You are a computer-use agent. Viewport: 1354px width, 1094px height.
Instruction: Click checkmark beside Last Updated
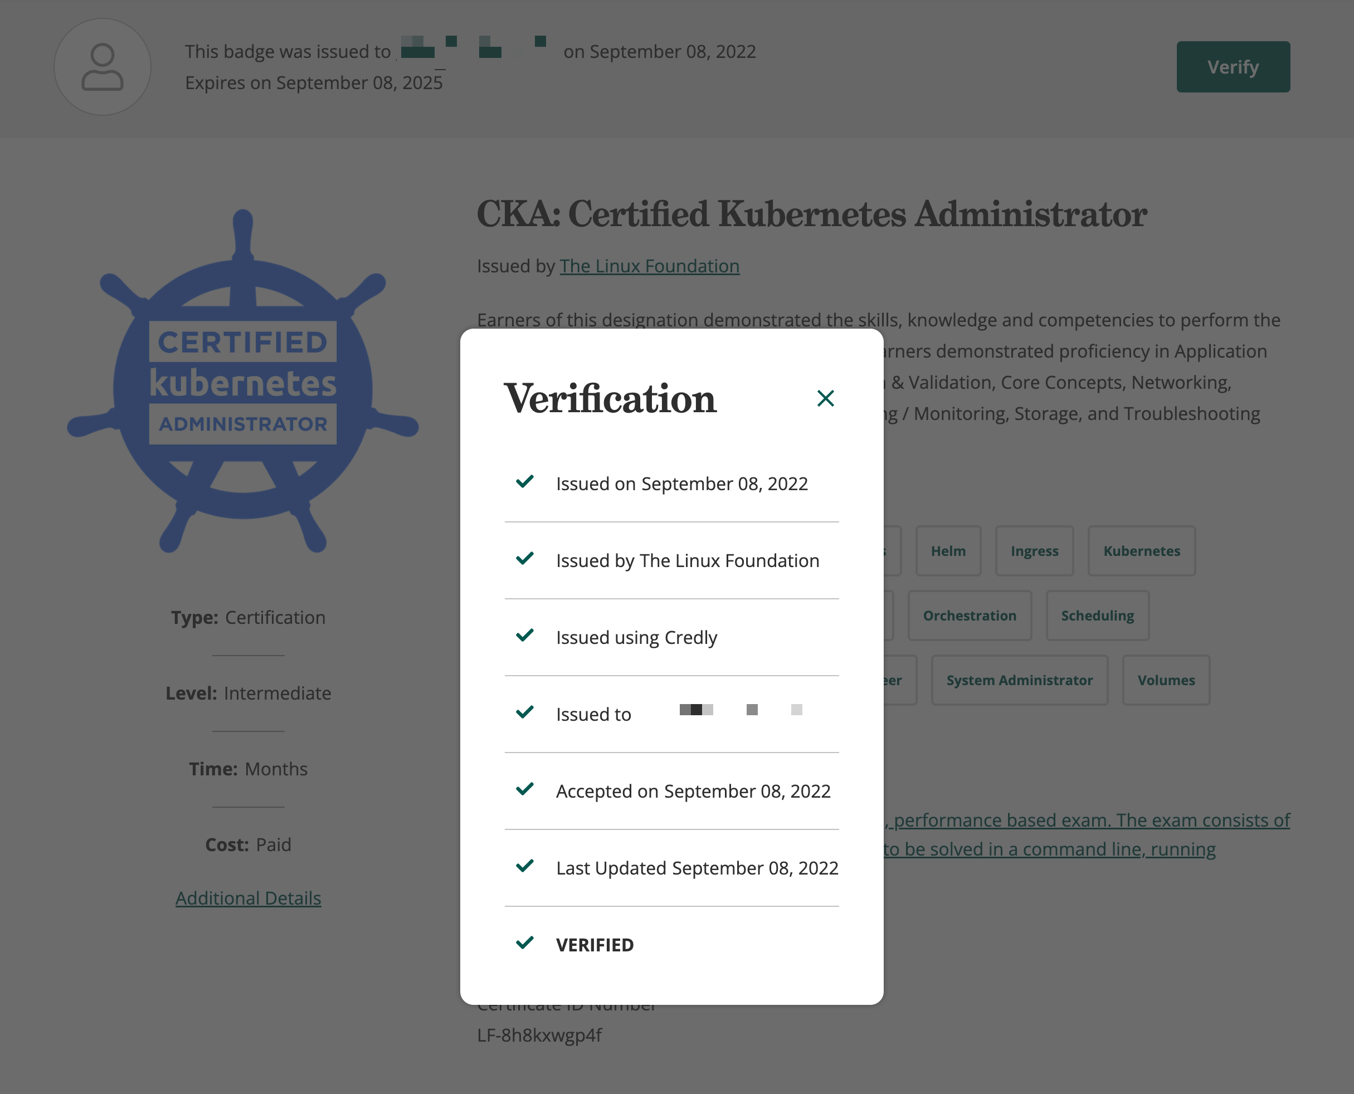[524, 867]
